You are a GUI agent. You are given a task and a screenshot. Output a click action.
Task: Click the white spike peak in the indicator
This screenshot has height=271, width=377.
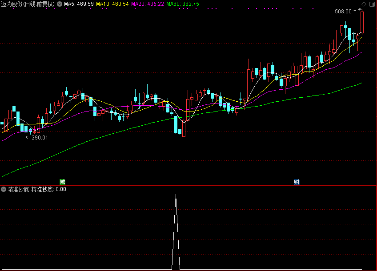click(176, 195)
